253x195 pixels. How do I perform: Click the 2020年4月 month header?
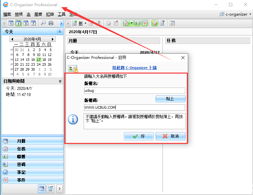pos(32,39)
